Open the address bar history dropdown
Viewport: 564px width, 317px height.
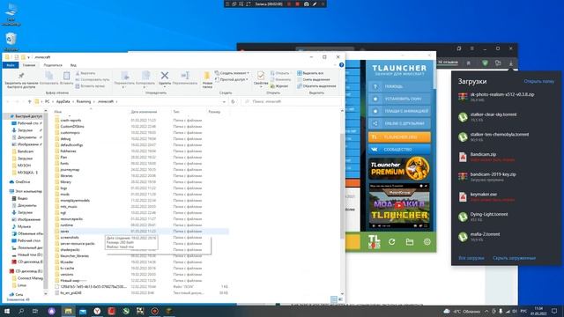[x=224, y=102]
